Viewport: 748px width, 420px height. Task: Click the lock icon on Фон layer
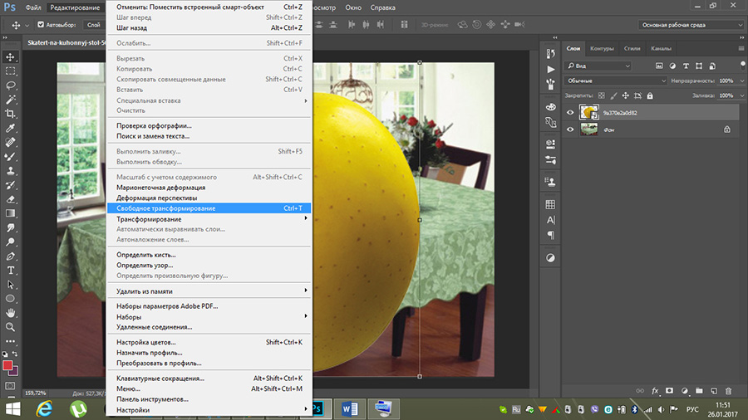coord(727,129)
